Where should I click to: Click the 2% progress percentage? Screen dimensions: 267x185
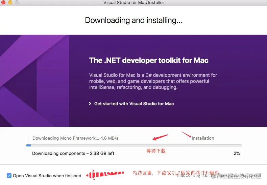click(x=237, y=153)
